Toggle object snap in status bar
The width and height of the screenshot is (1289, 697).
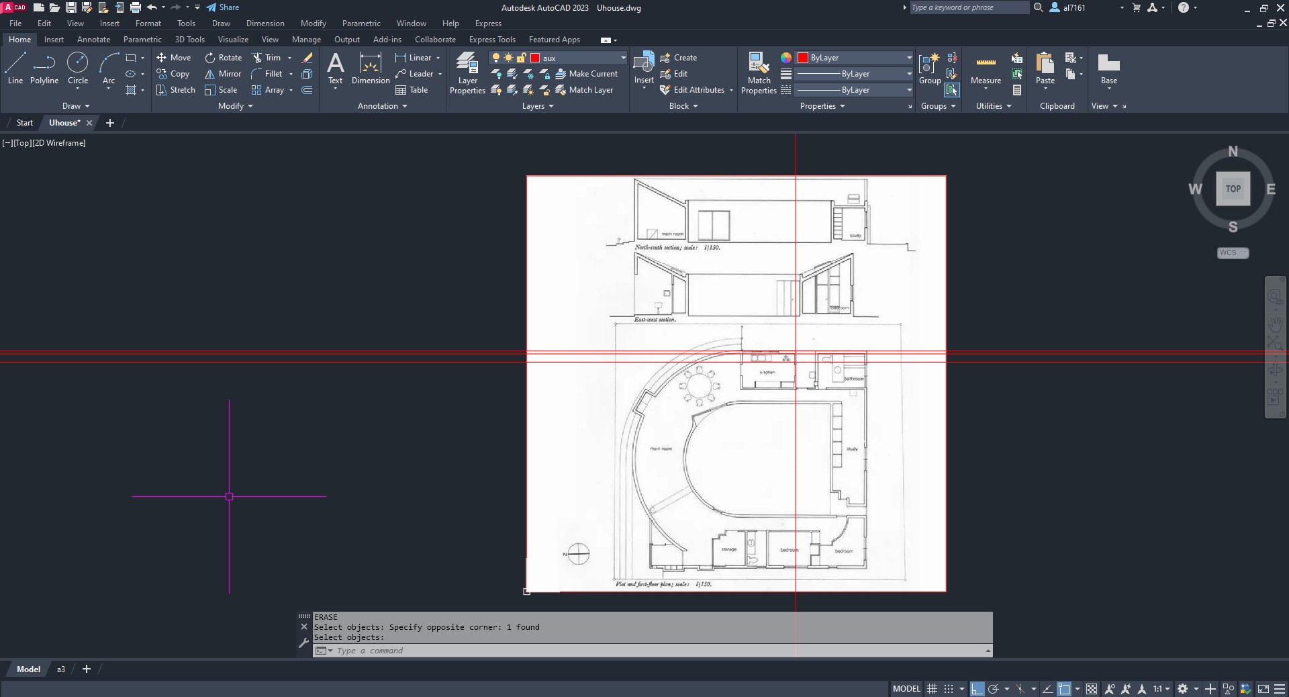coord(1064,689)
